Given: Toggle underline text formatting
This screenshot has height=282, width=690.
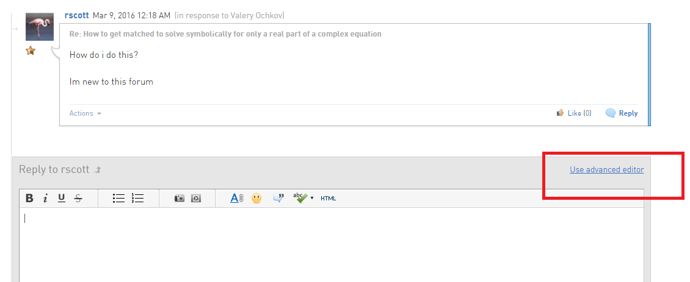Looking at the screenshot, I should (x=62, y=198).
